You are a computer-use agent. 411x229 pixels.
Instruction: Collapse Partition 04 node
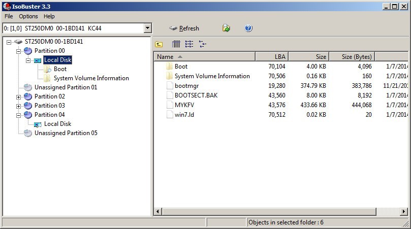click(18, 115)
